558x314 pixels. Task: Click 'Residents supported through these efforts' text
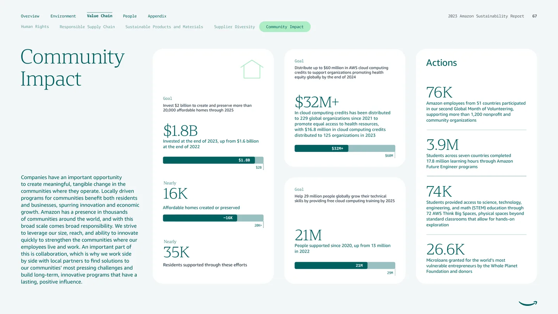205,265
